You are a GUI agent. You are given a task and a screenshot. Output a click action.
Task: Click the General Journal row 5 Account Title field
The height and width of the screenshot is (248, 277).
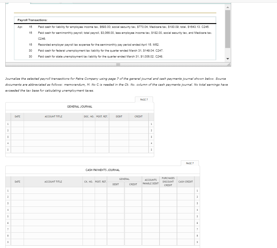[53, 150]
